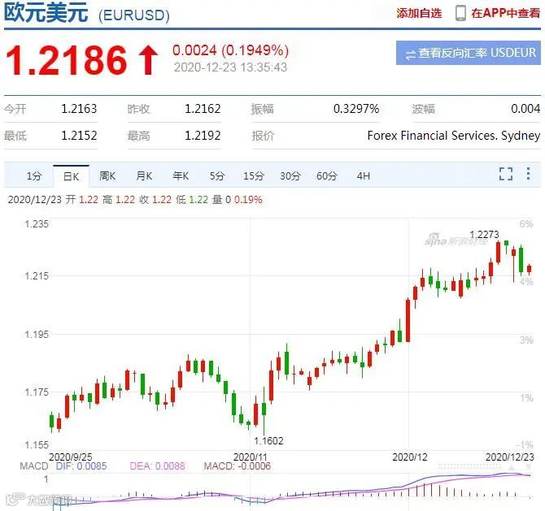Click the red up arrow beside price
The image size is (545, 511).
[148, 60]
